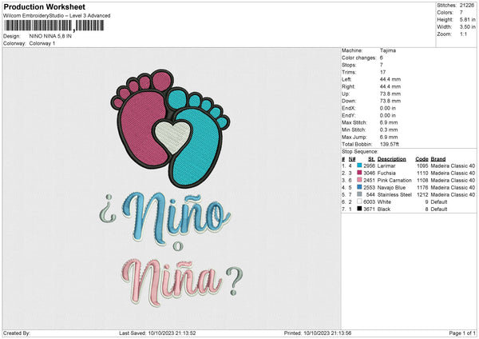This screenshot has width=479, height=339.
Task: Click the Stainless Steel color swatch
Action: 359,194
